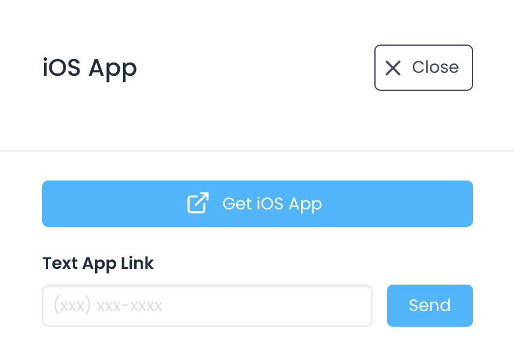The image size is (514, 361).
Task: Click the X icon beside Close
Action: pos(393,68)
